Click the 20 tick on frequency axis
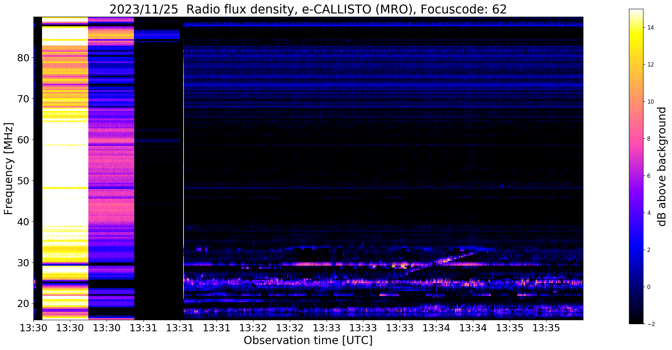This screenshot has width=672, height=350. point(23,304)
